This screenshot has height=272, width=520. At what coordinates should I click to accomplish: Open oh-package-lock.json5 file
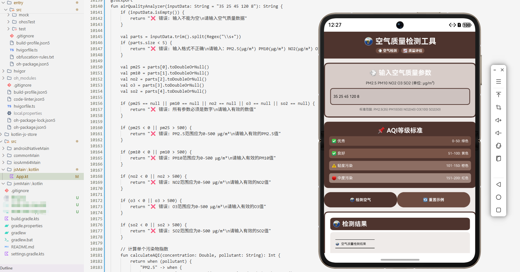pyautogui.click(x=34, y=120)
